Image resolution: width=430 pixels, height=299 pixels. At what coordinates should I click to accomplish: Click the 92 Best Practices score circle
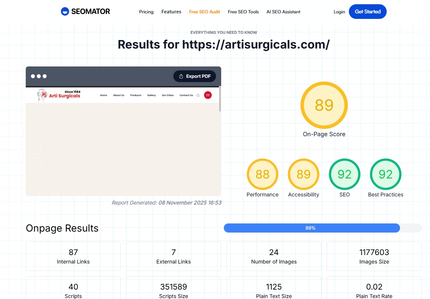click(x=386, y=174)
